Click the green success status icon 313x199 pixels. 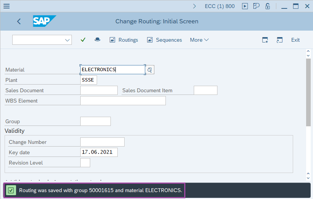11,190
